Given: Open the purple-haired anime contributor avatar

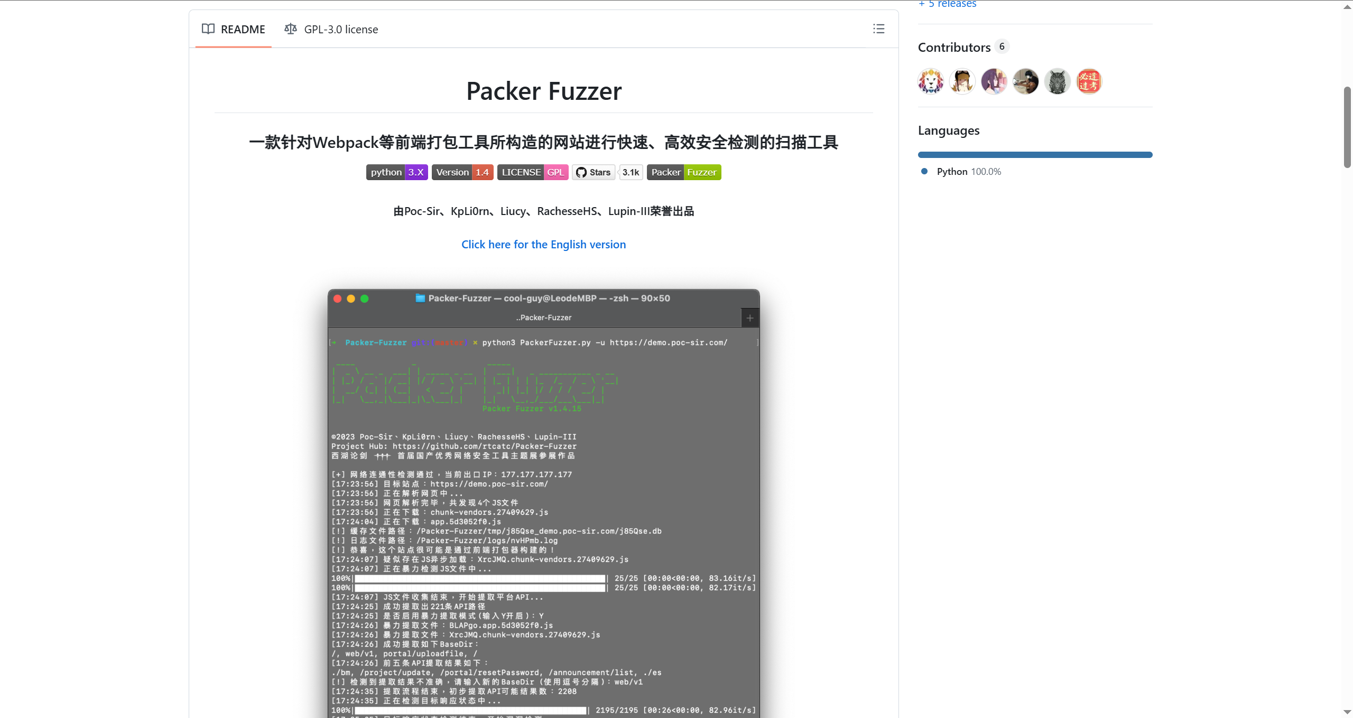Looking at the screenshot, I should coord(993,81).
